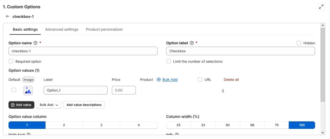
Task: Open the Bulk Add dropdown button
Action: tap(48, 105)
